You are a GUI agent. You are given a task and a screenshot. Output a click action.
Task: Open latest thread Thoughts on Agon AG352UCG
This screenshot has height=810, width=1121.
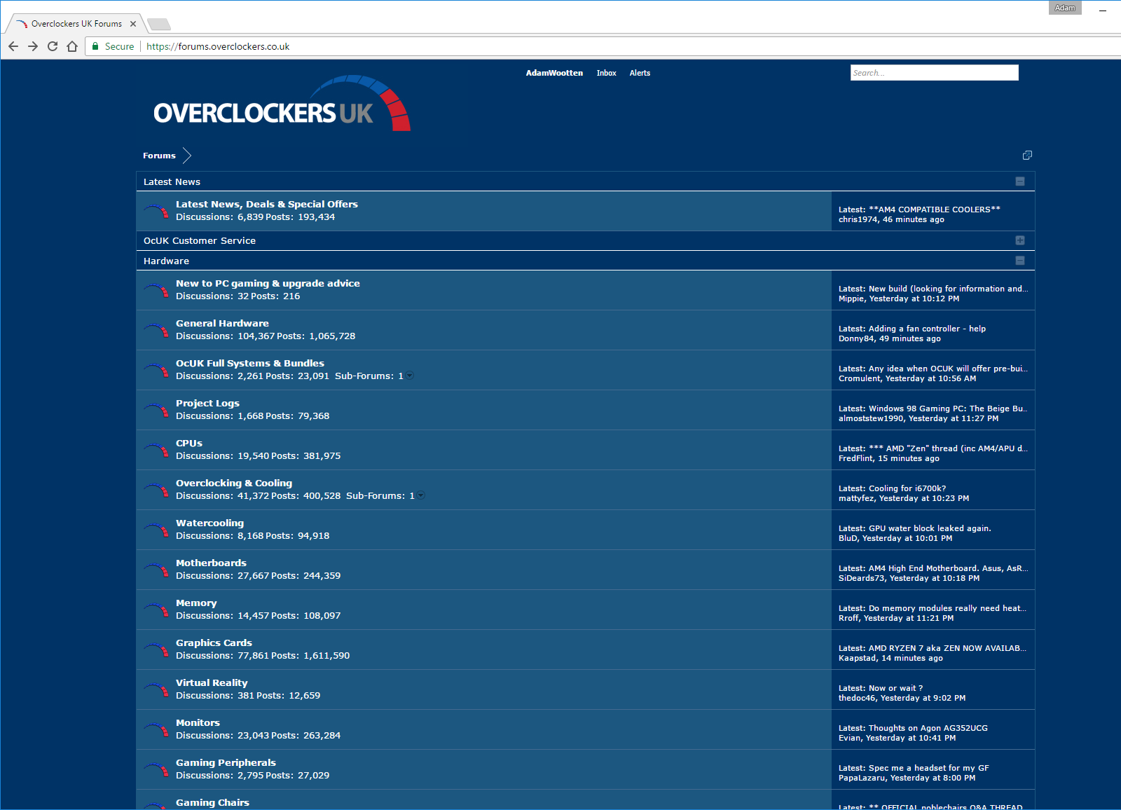pos(928,728)
